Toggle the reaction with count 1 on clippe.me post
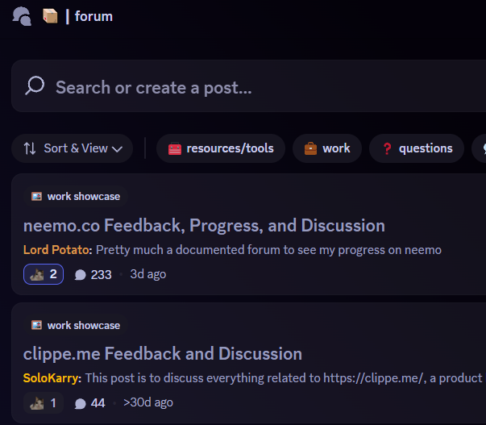486x425 pixels. tap(44, 402)
